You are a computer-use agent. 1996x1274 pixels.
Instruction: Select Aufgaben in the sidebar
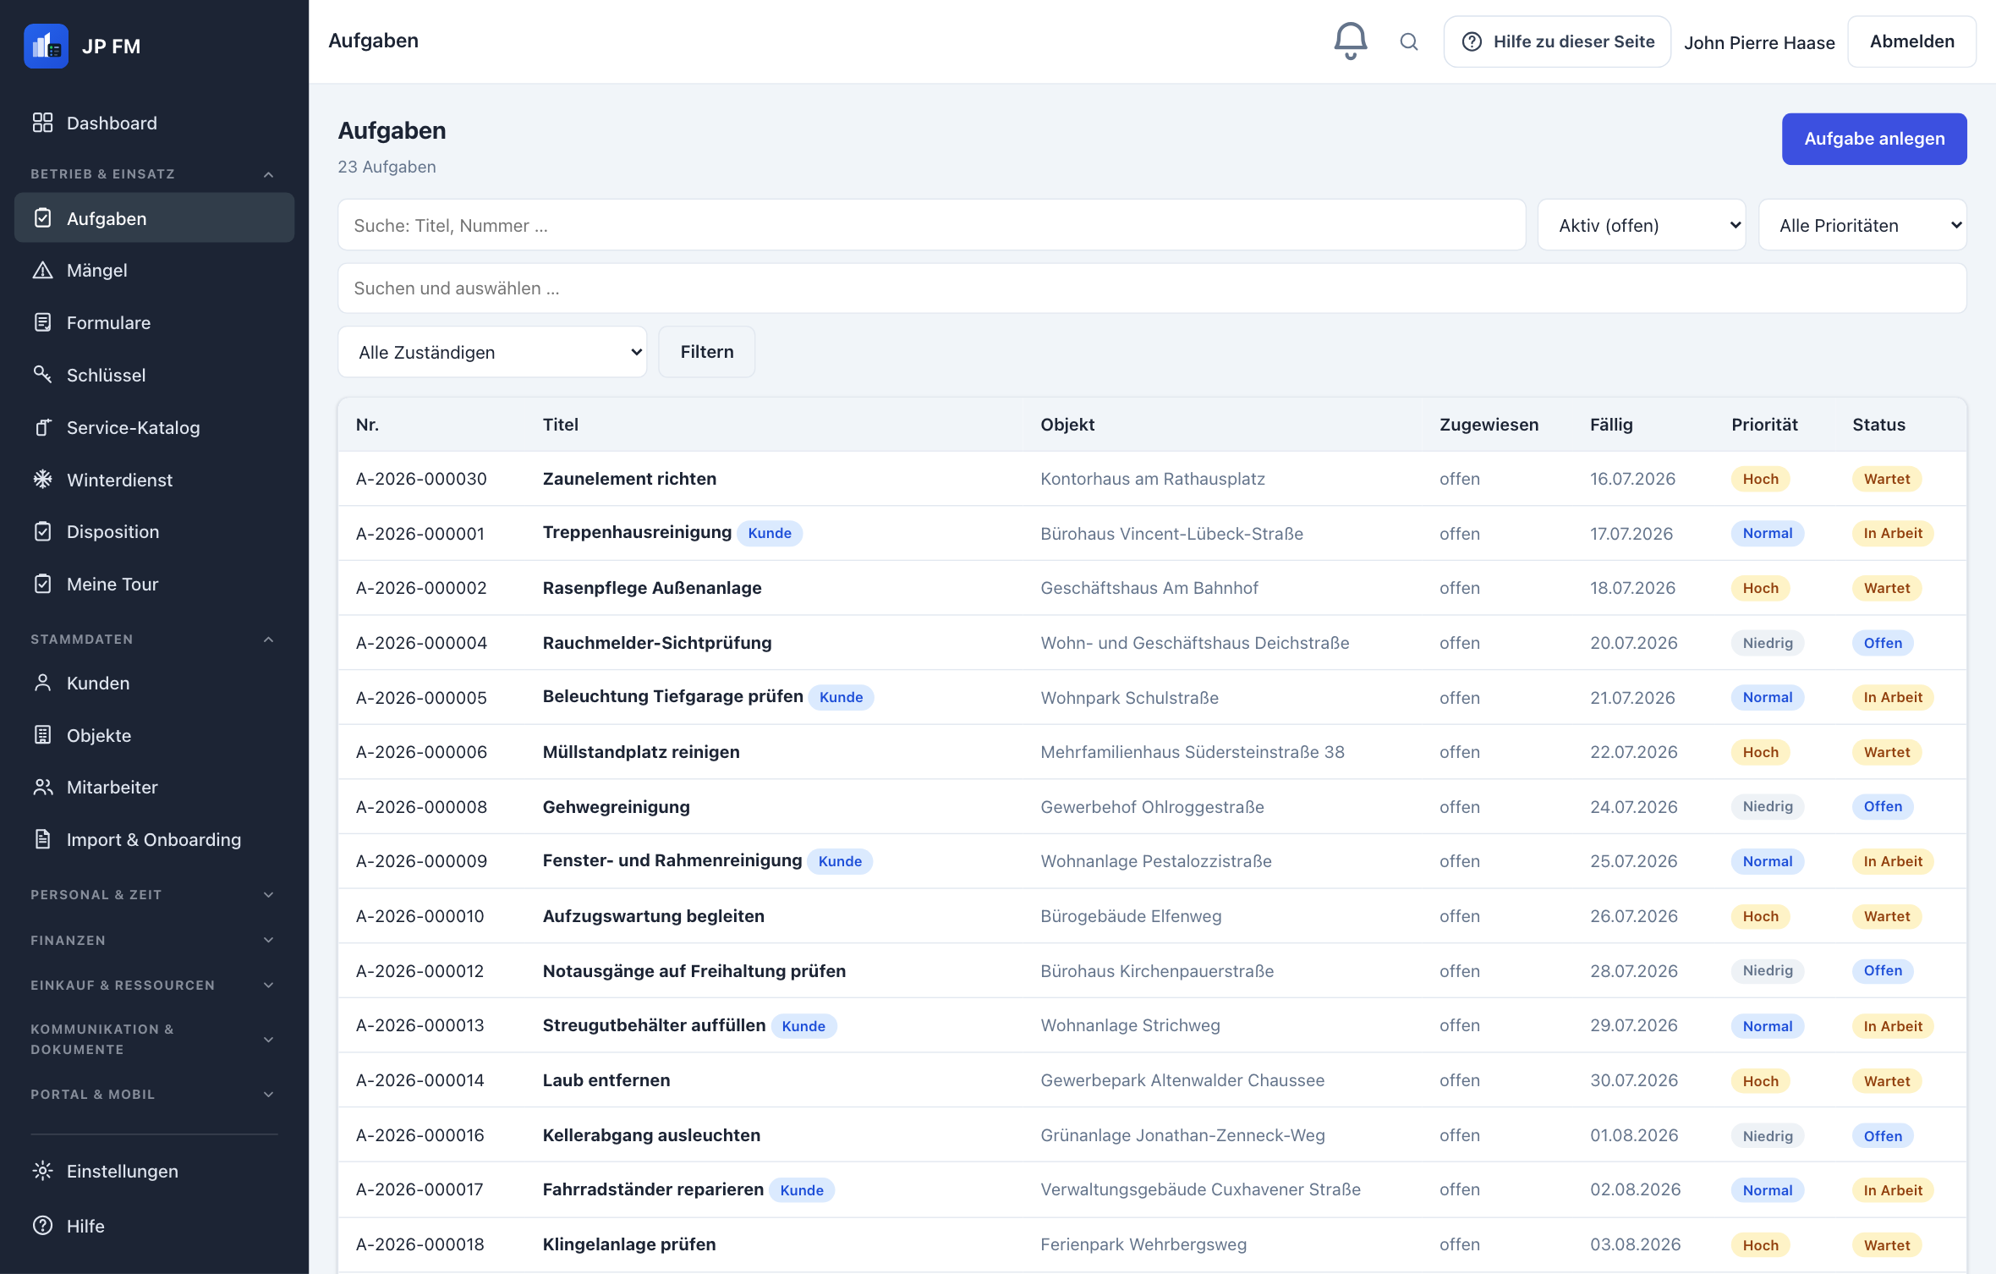(154, 218)
